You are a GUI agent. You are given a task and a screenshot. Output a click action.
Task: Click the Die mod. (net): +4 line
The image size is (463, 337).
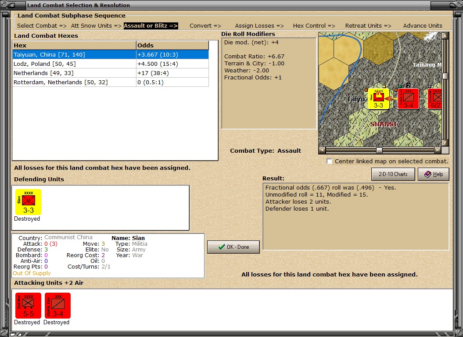tap(251, 42)
